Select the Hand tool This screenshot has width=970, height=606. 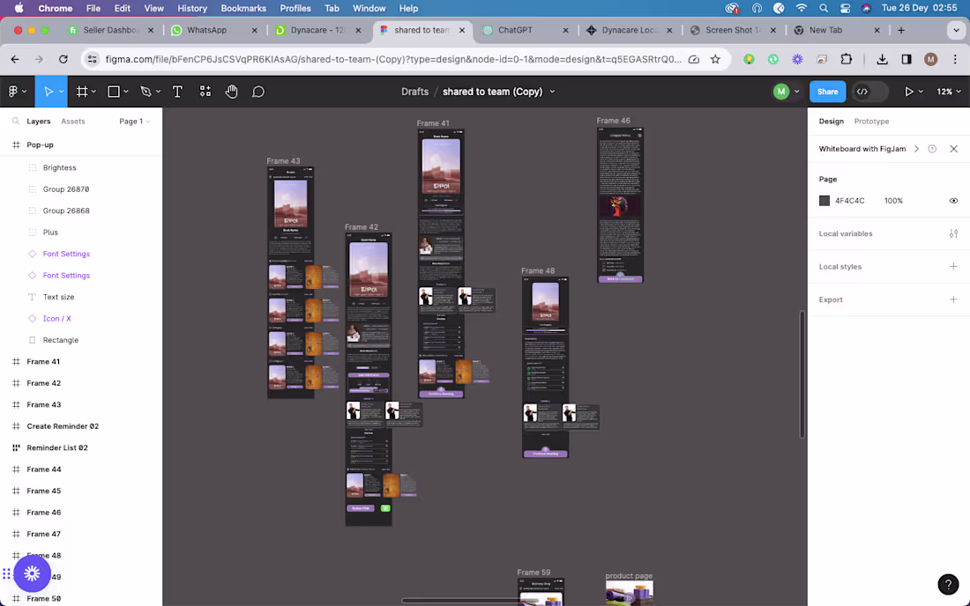click(231, 92)
